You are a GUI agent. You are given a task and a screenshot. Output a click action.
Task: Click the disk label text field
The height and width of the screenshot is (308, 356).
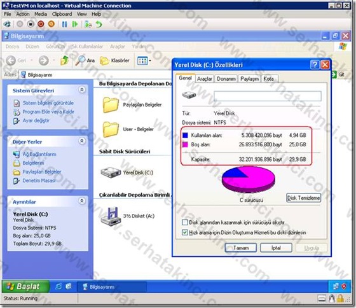coord(268,96)
